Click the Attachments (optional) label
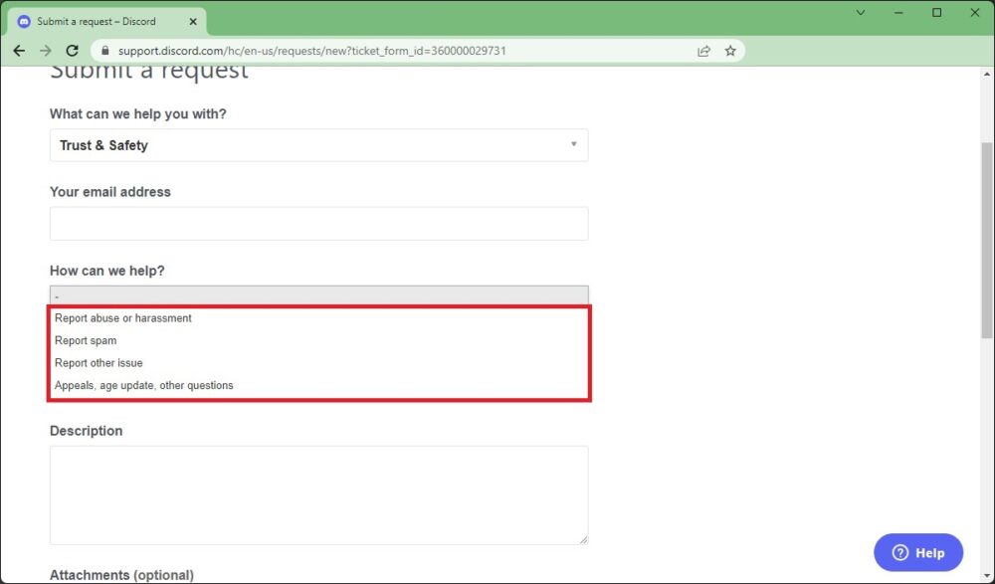The image size is (995, 584). (121, 575)
